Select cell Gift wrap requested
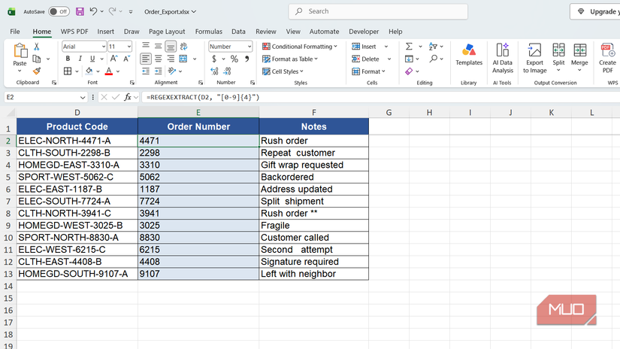This screenshot has height=349, width=620. pyautogui.click(x=314, y=165)
